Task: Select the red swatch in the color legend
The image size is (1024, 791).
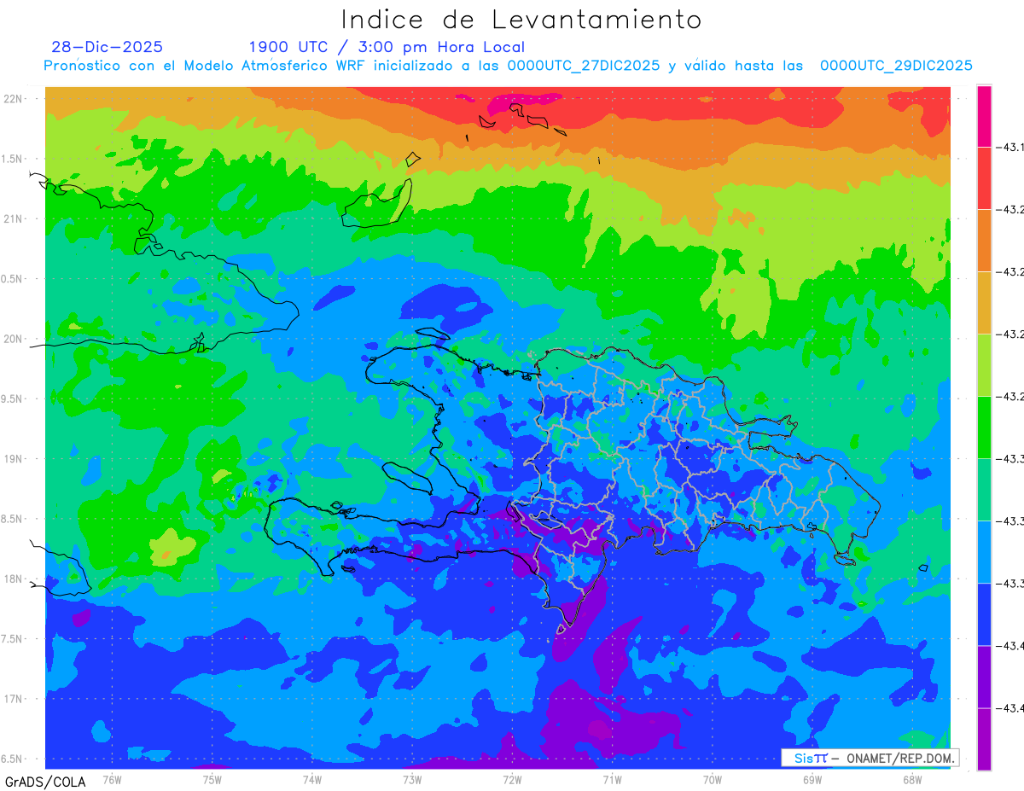Action: point(984,177)
